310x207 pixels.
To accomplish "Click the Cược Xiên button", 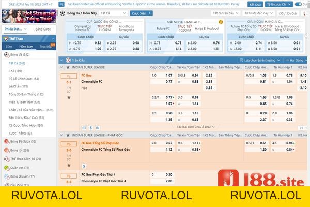I will [141, 13].
